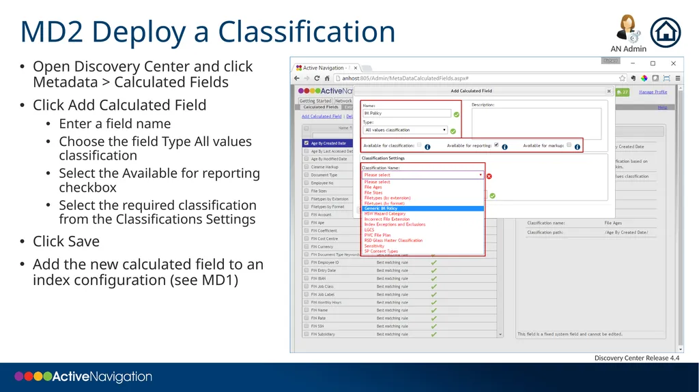This screenshot has width=699, height=392.
Task: Click the AN Admin persona icon
Action: [x=628, y=29]
